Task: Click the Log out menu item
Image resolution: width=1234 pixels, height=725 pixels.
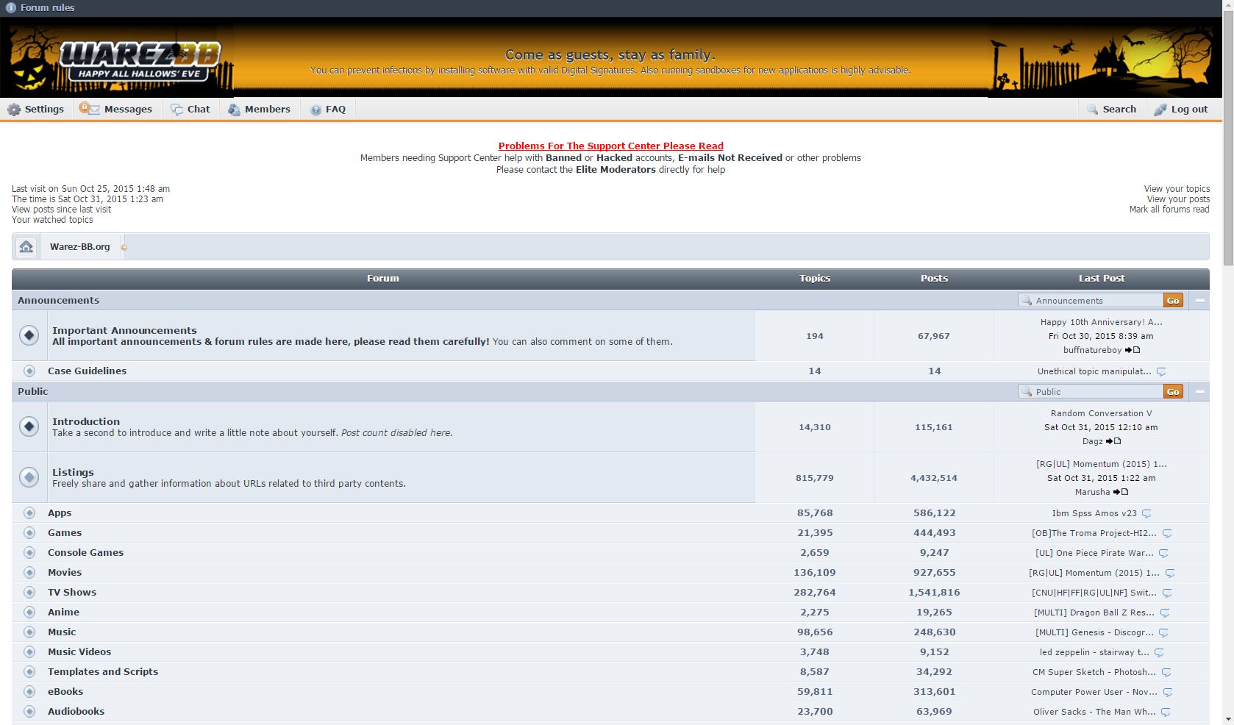Action: point(1181,109)
